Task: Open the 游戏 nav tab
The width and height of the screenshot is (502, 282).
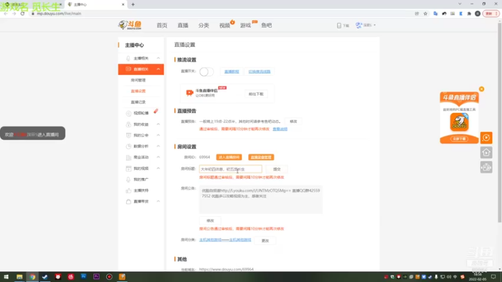Action: 245,25
